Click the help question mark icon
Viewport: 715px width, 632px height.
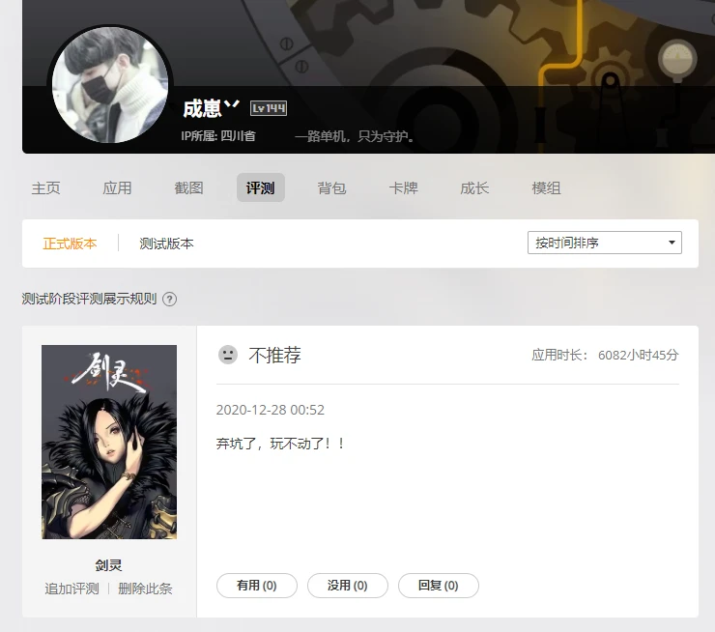click(x=170, y=300)
